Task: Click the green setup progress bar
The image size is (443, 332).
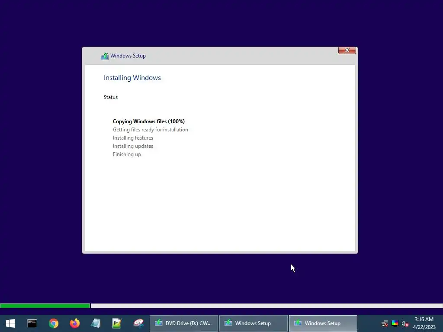Action: [x=45, y=306]
